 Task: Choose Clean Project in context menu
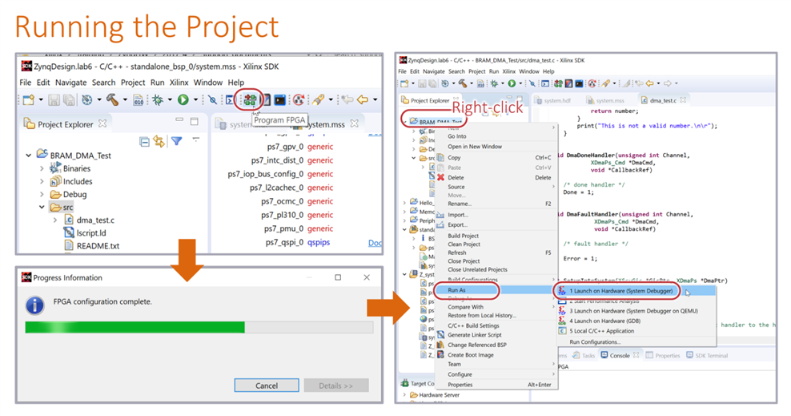click(464, 244)
